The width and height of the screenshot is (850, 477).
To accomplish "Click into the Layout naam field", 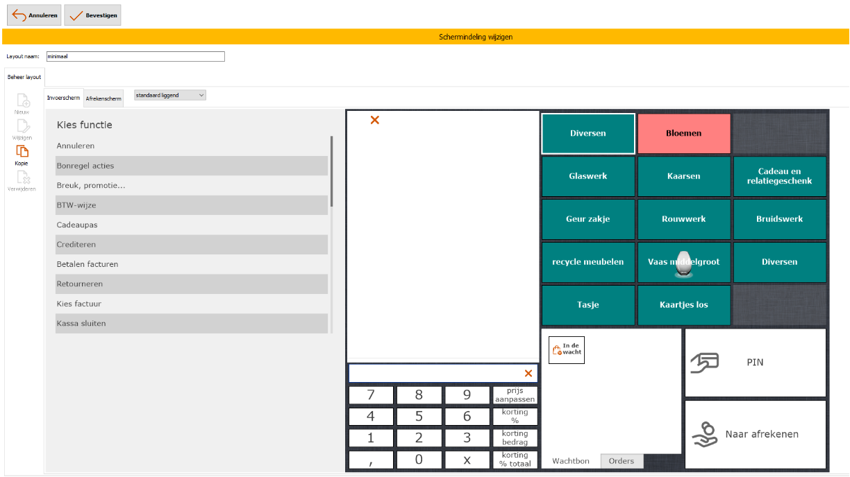I will [x=135, y=56].
